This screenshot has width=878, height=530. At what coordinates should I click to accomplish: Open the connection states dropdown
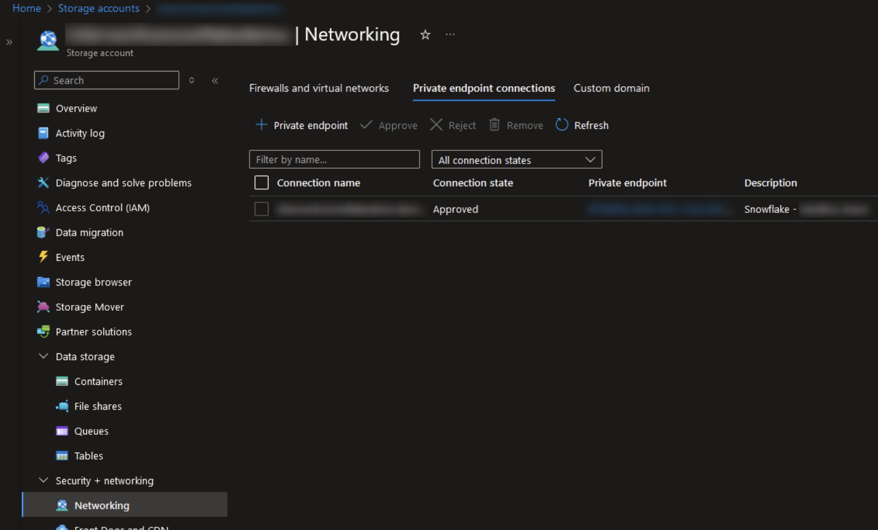pyautogui.click(x=590, y=159)
